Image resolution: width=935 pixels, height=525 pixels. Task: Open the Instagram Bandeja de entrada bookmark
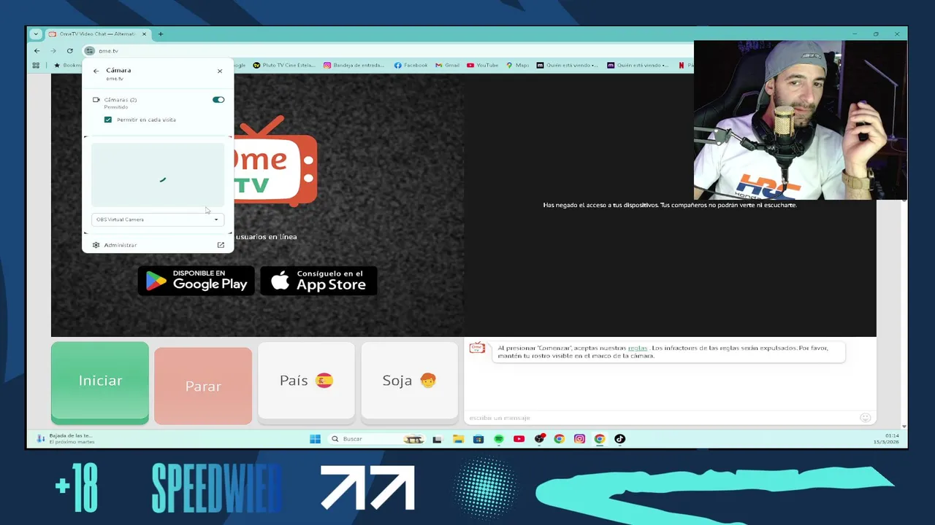coord(354,66)
